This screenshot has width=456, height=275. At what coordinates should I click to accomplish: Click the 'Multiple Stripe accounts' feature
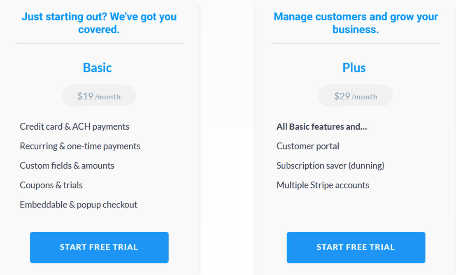coord(323,185)
